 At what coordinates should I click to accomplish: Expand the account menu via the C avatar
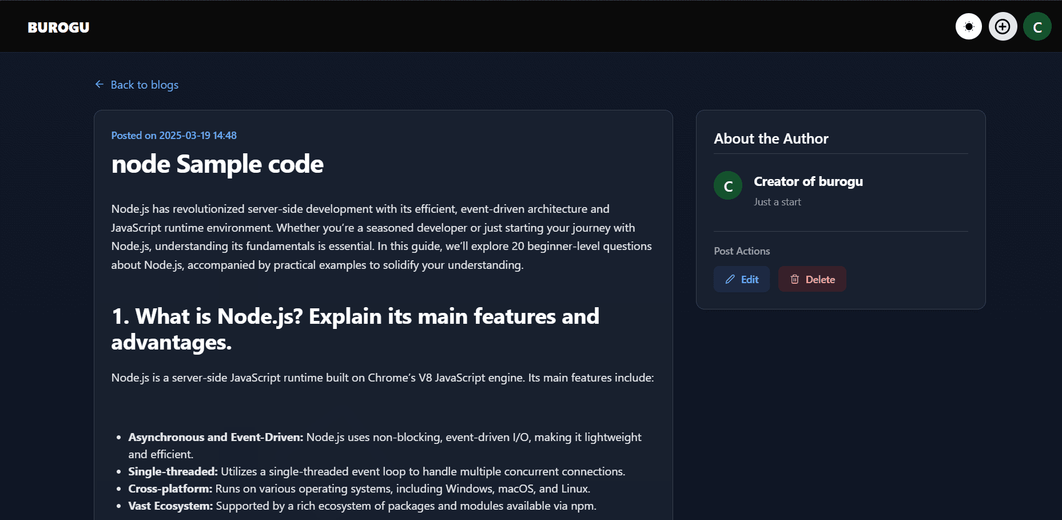coord(1037,26)
